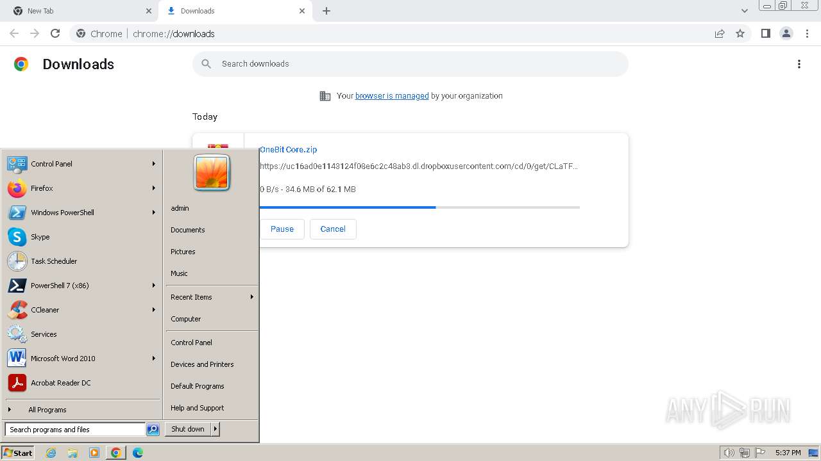
Task: Open the OneBit Core.zip file link
Action: pos(289,149)
